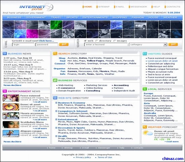Click the Visitors Guides book icon

click(145, 54)
